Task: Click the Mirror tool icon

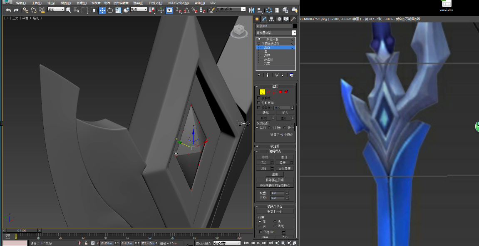Action: tap(252, 10)
